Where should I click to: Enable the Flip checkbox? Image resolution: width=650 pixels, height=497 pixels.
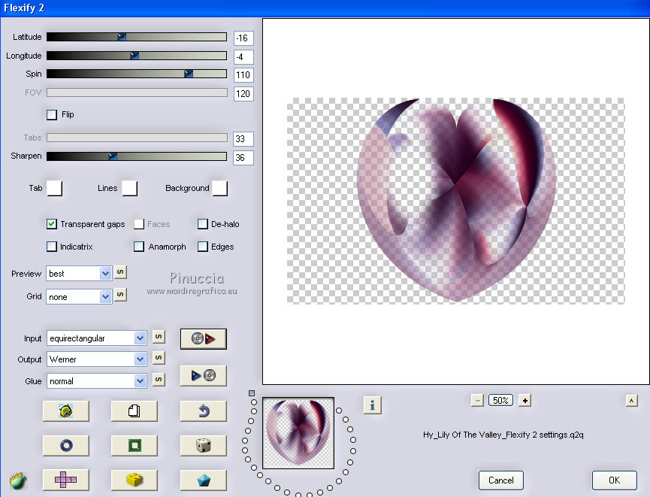coord(52,114)
